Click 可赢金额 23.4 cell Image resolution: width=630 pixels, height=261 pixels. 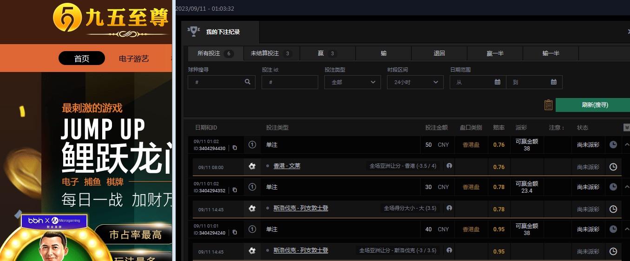click(x=527, y=187)
